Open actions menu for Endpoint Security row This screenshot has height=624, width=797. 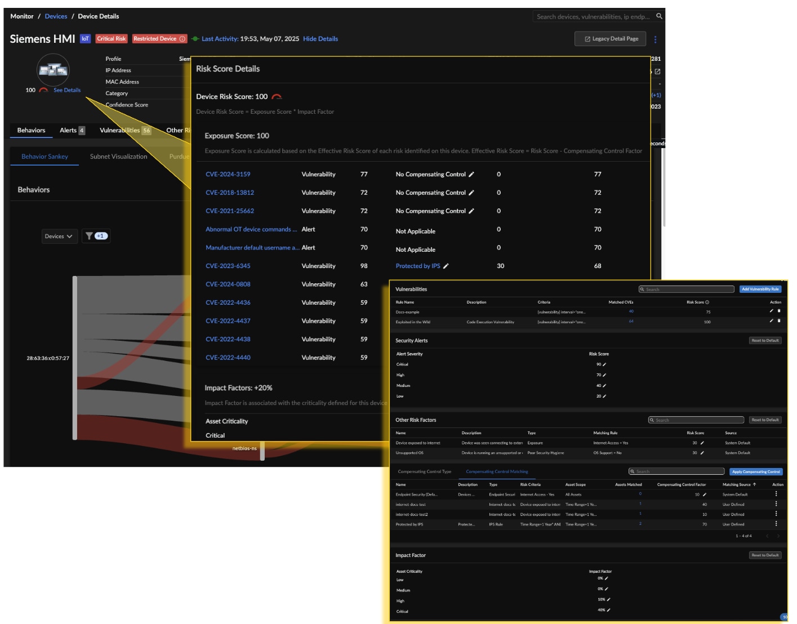[776, 494]
